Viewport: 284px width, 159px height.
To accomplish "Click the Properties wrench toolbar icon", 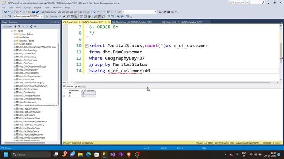I will coord(165,12).
